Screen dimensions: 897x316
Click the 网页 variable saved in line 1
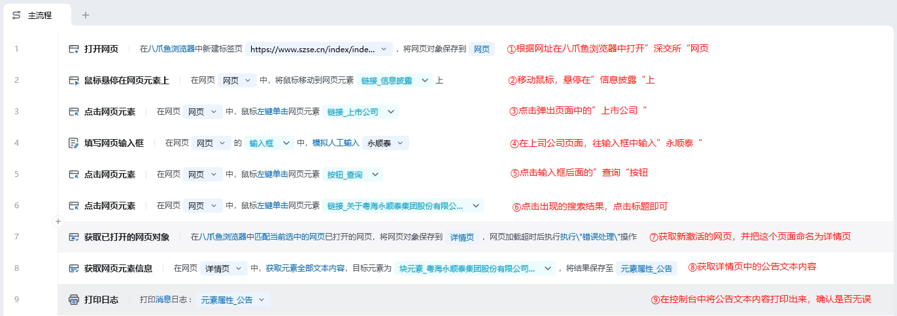point(482,49)
